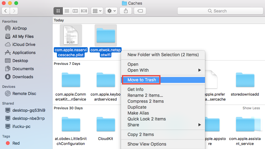Choose Duplicate from context menu
The width and height of the screenshot is (265, 149).
pyautogui.click(x=163, y=107)
